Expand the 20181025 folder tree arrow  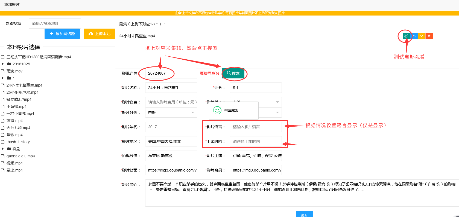[x=3, y=64]
